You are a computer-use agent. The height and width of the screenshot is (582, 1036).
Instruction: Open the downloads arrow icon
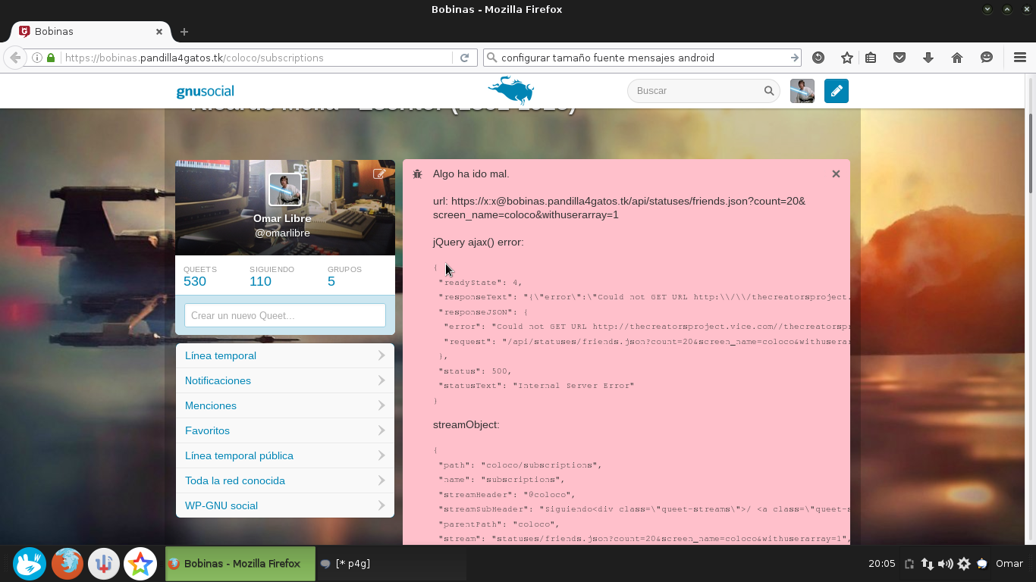pos(928,58)
